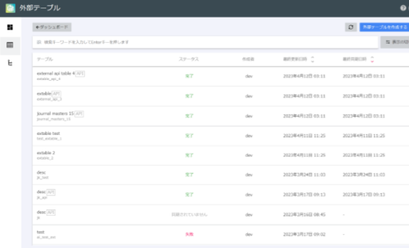The image size is (409, 248).
Task: Click journal_masters_15 subtitle text
Action: (x=54, y=119)
